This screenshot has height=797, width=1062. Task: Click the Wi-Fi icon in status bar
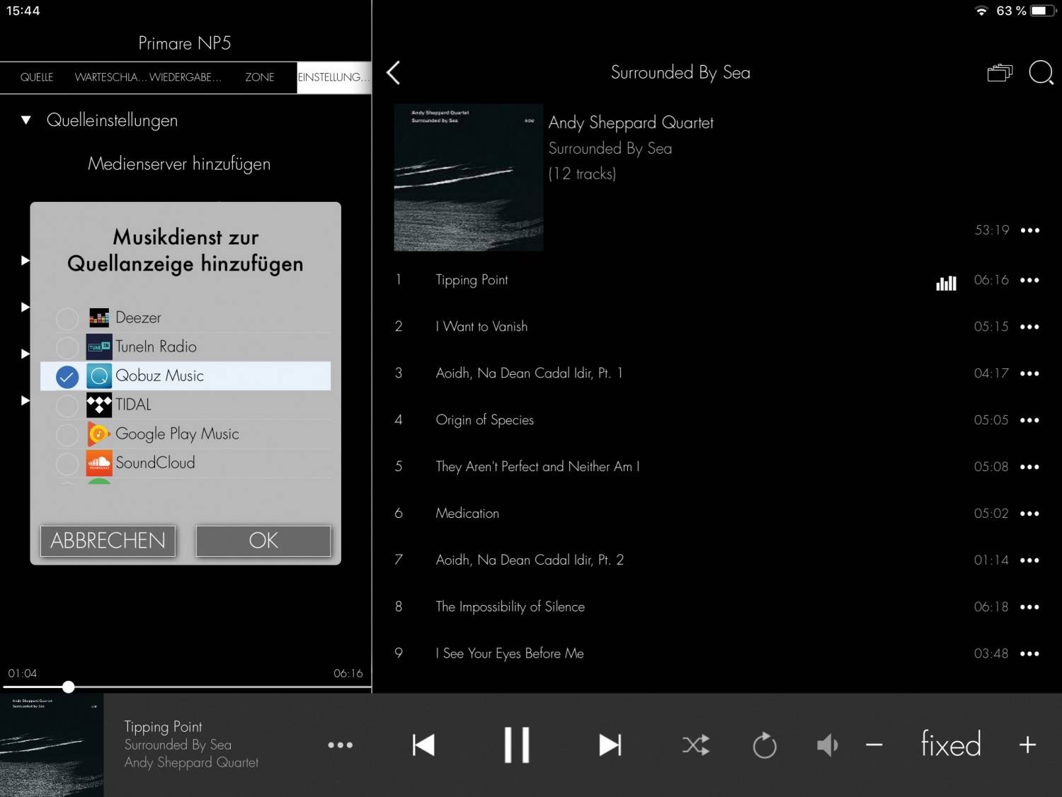pos(981,11)
